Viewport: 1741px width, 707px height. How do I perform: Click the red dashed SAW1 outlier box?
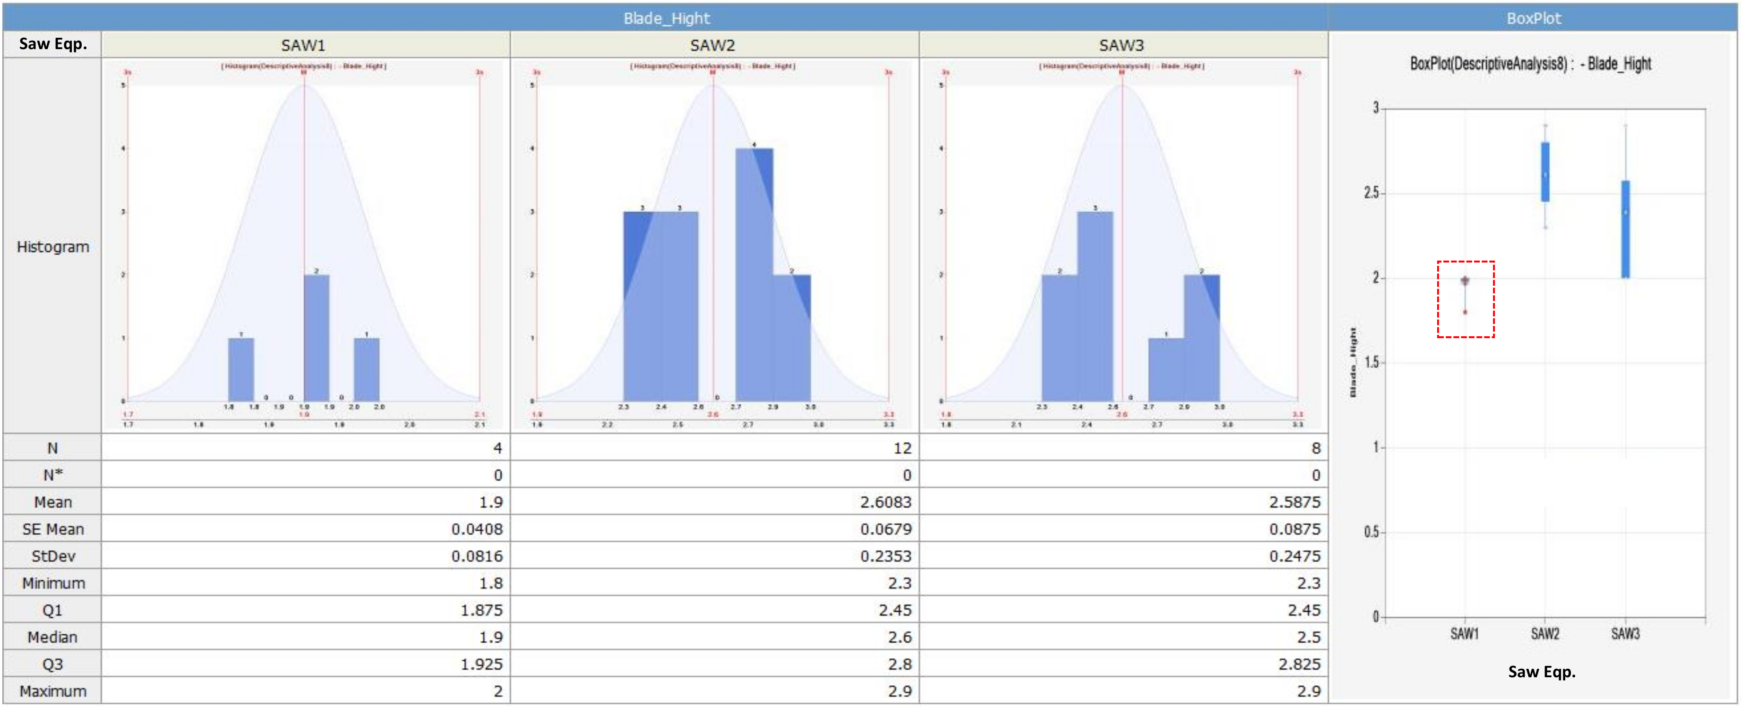point(1465,299)
